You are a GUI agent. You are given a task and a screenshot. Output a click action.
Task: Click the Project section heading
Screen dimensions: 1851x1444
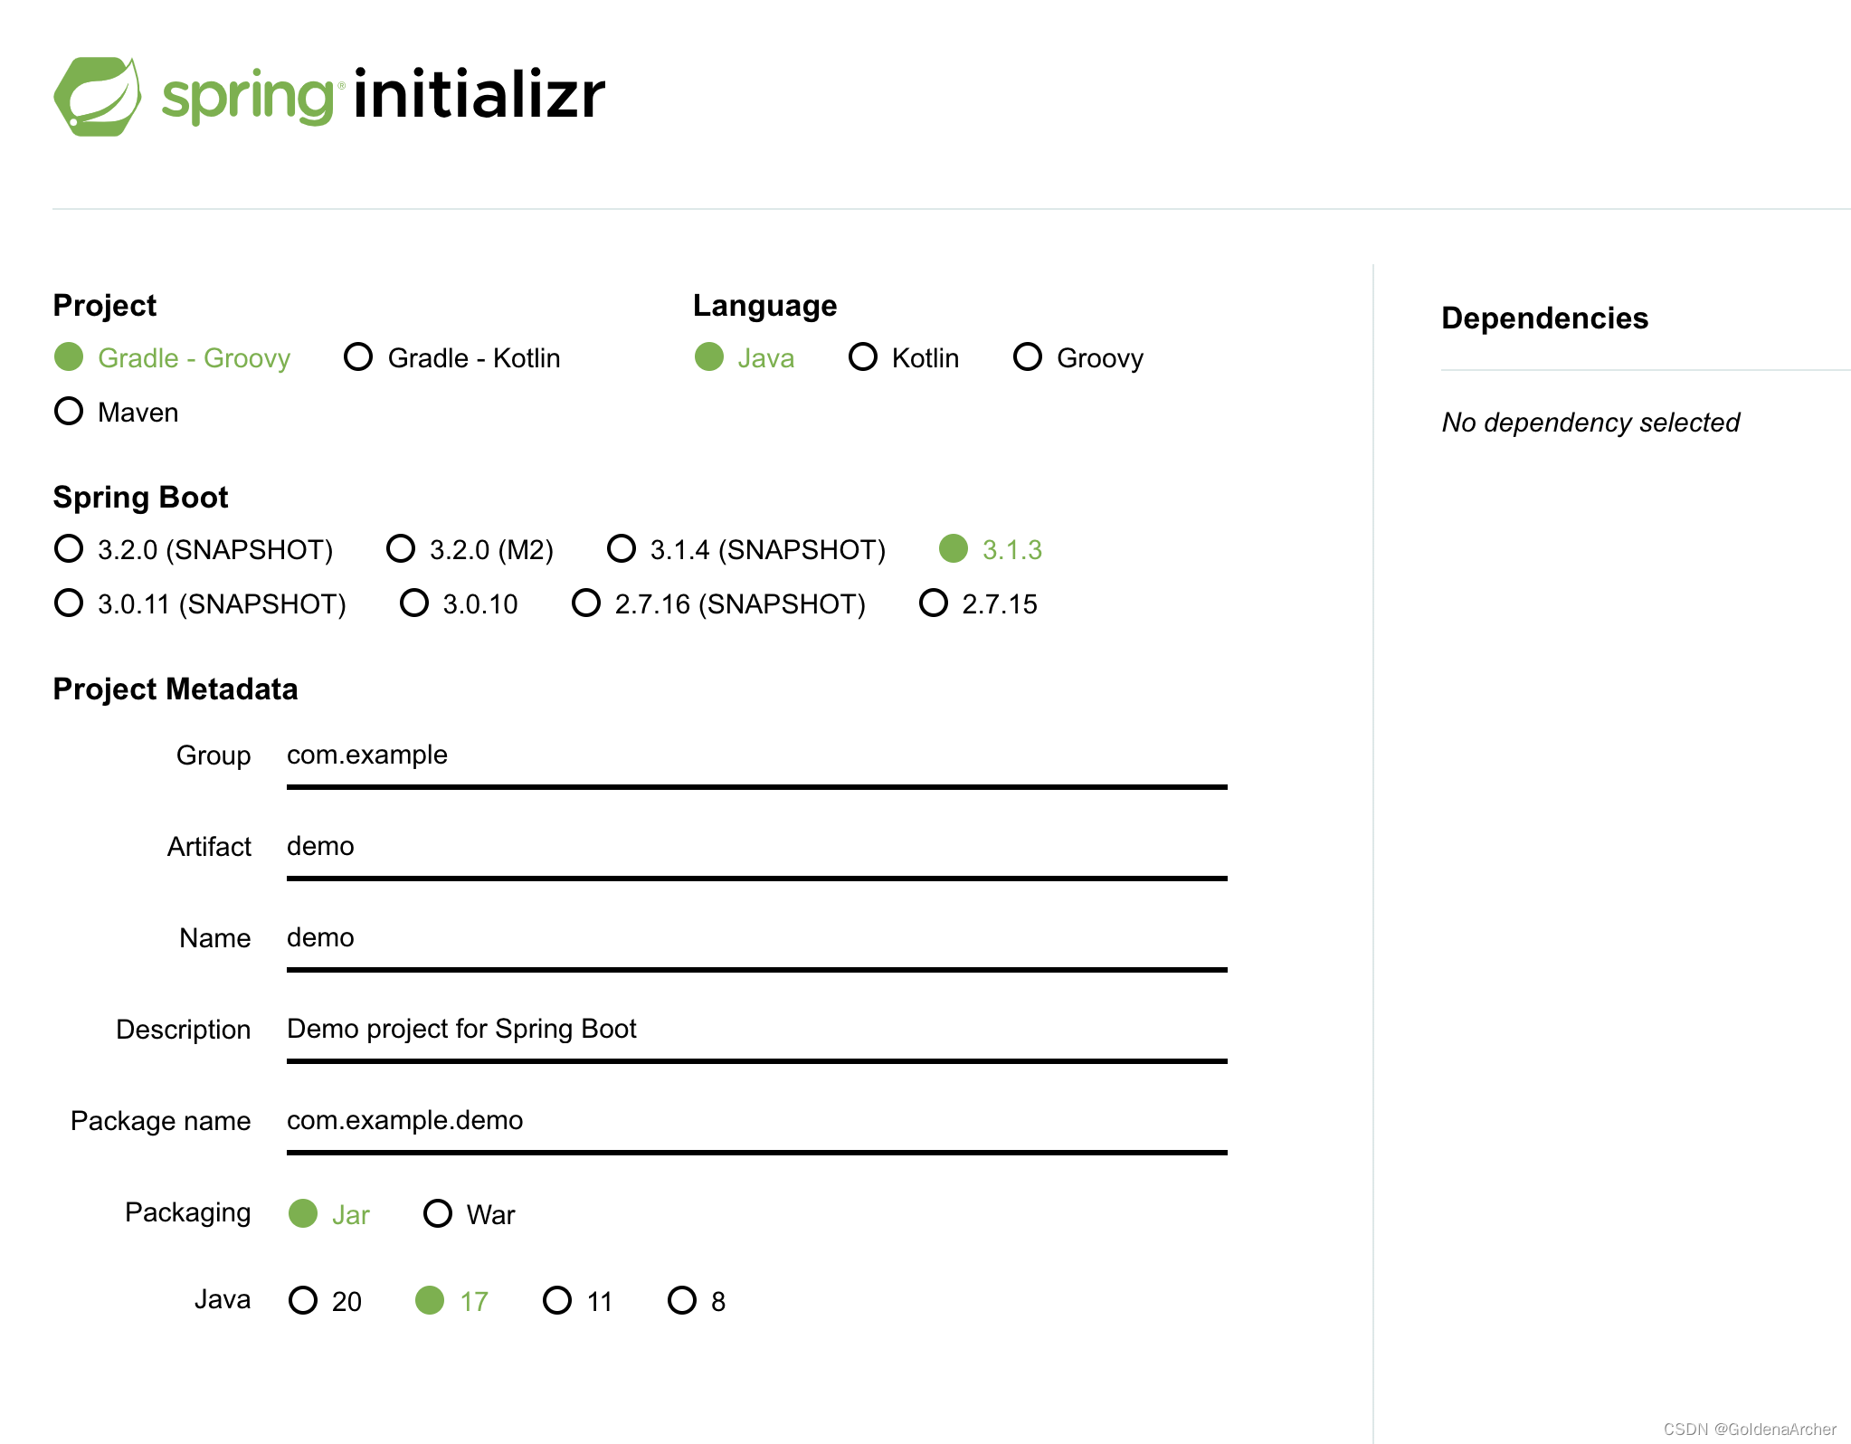(105, 306)
